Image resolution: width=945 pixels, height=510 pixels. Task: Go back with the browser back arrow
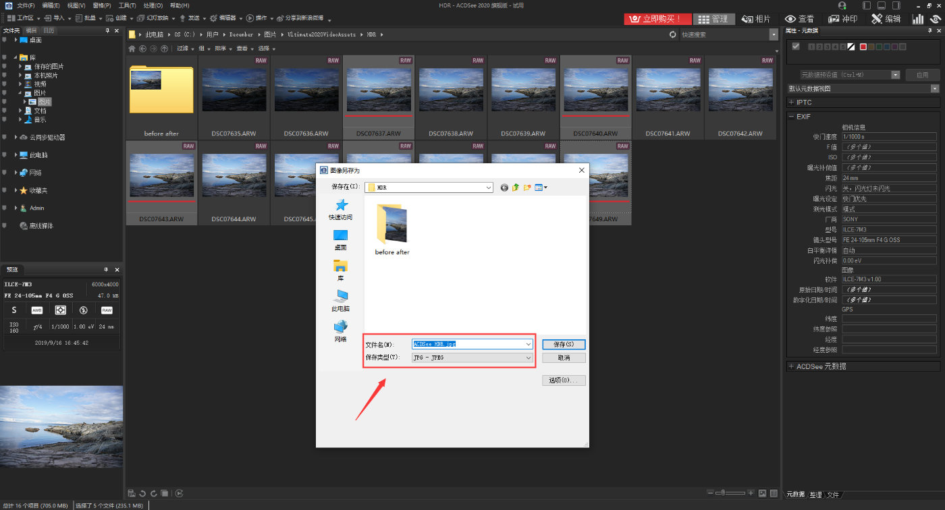[x=142, y=49]
